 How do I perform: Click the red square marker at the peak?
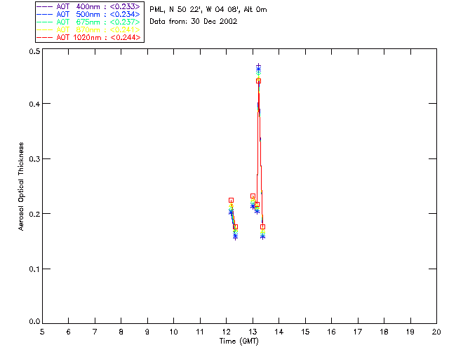pos(258,81)
